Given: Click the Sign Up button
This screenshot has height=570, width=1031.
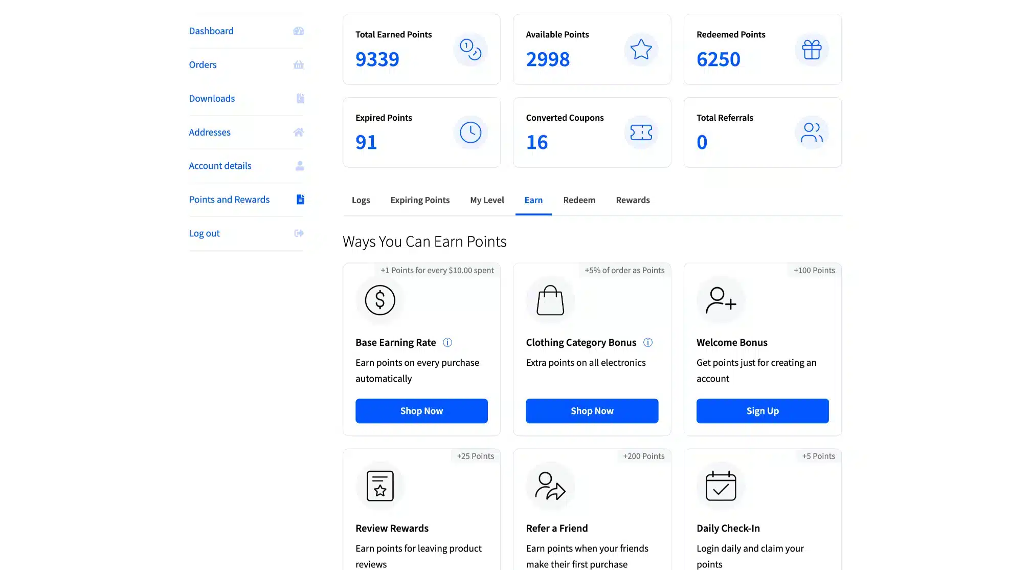Looking at the screenshot, I should 763,411.
